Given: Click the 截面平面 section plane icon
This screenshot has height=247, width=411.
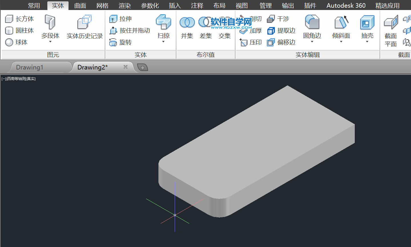Looking at the screenshot, I should tap(391, 22).
